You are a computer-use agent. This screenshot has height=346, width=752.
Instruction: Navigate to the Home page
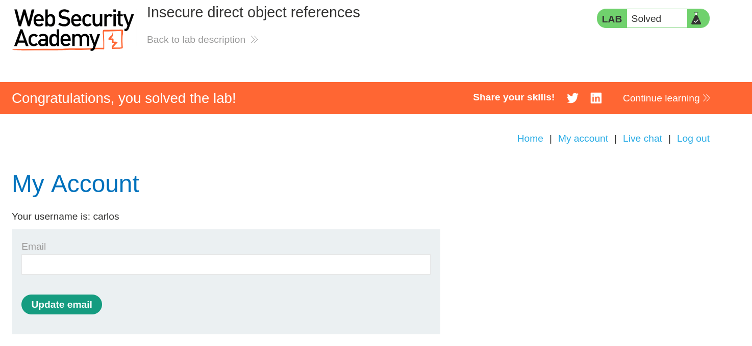click(x=530, y=138)
